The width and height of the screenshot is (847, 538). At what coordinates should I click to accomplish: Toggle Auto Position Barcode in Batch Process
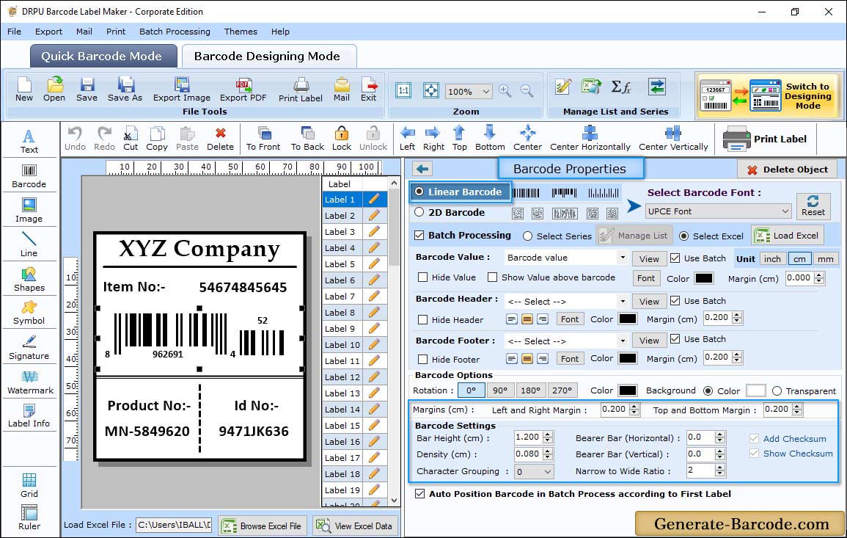[x=419, y=494]
